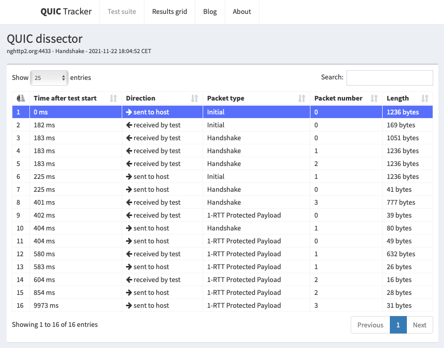Click sort icon in Packet number column header
The height and width of the screenshot is (348, 444).
click(x=374, y=98)
